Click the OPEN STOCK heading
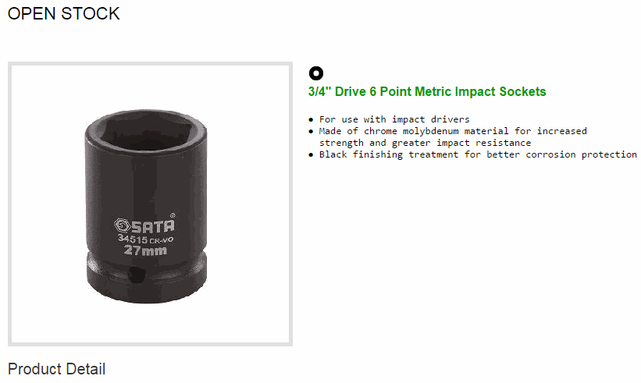 pos(64,13)
